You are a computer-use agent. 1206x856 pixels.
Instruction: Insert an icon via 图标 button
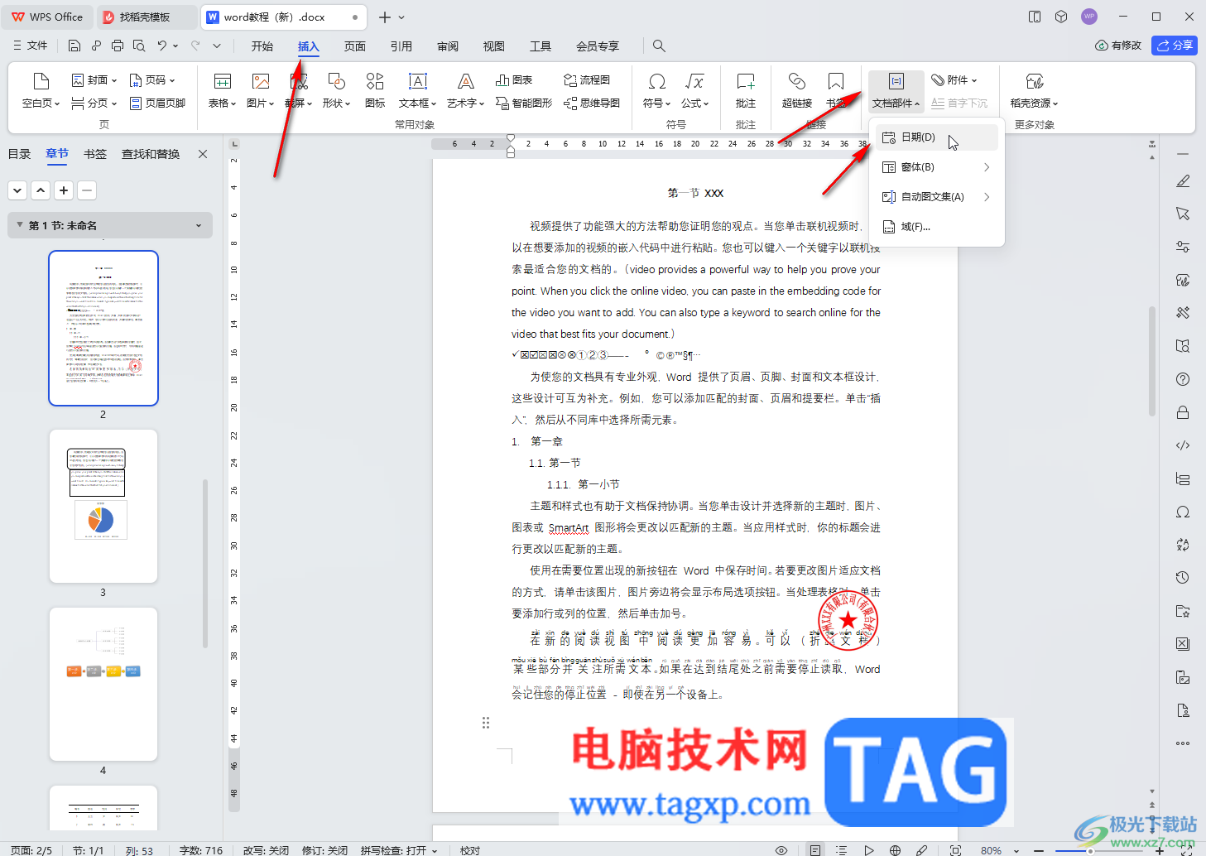click(375, 90)
